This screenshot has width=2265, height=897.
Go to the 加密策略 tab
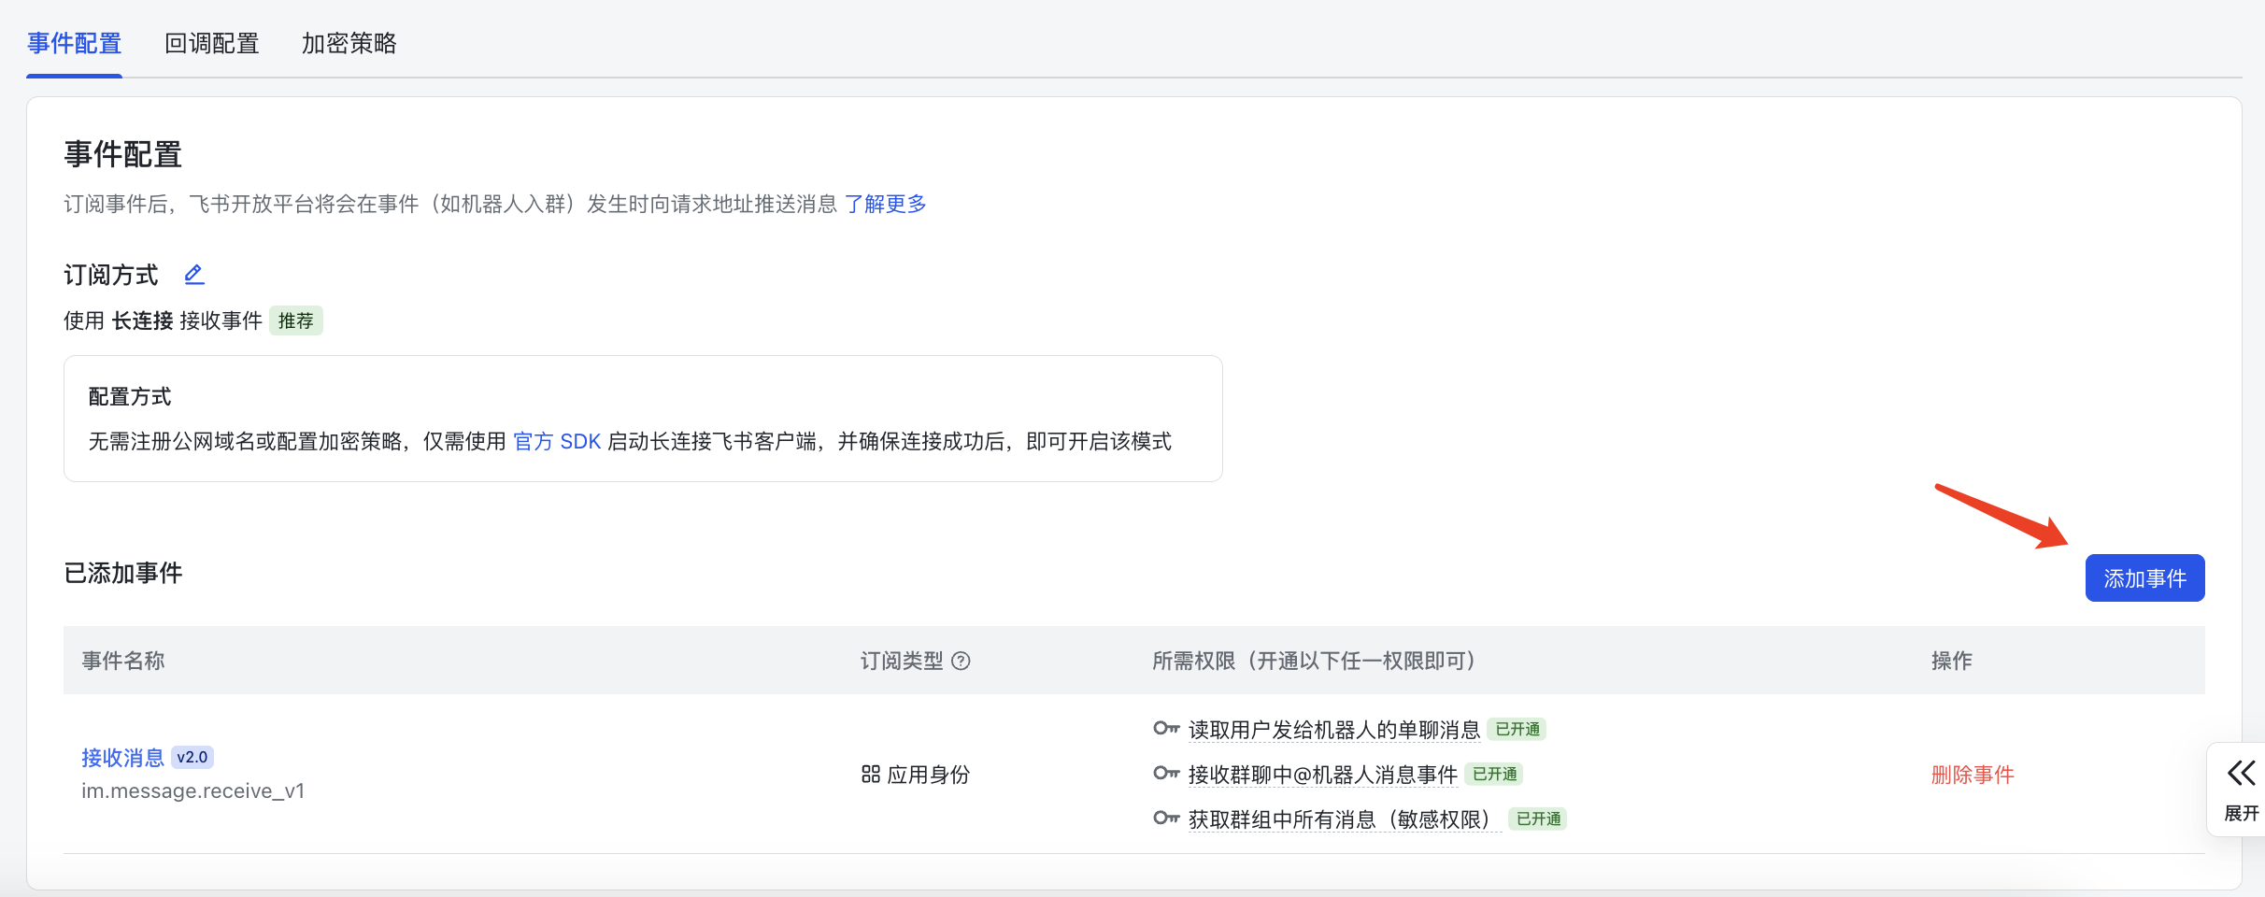point(349,44)
